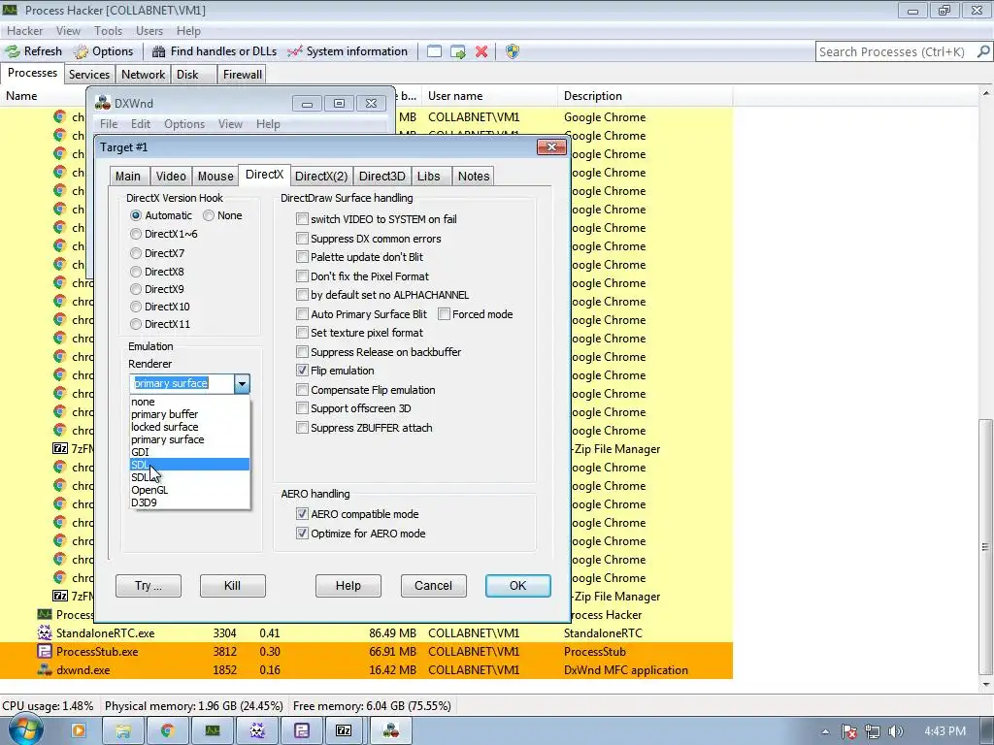Click the red X kill-window icon
This screenshot has height=745, width=994.
click(x=481, y=51)
